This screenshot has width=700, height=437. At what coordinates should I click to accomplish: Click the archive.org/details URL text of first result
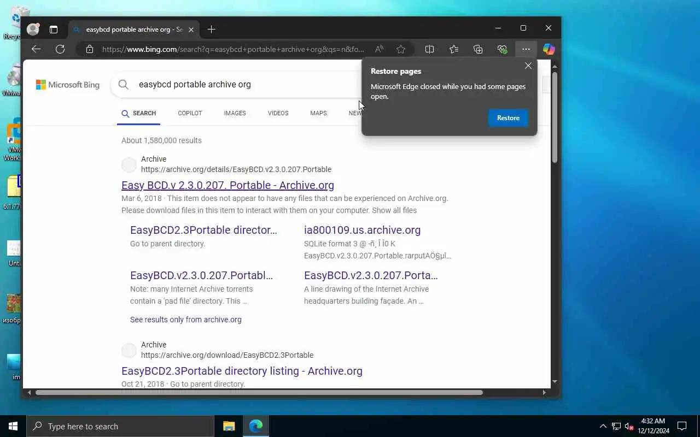tap(236, 169)
